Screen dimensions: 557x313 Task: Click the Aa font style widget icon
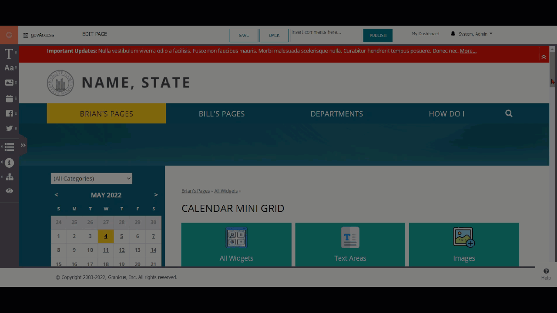(9, 68)
